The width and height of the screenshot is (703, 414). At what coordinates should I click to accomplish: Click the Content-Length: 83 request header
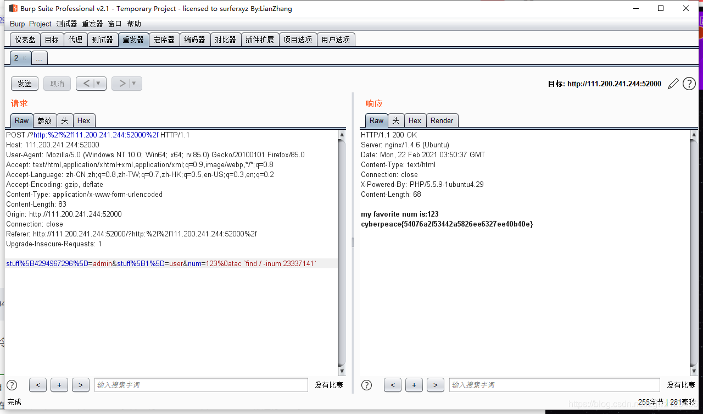click(x=36, y=205)
